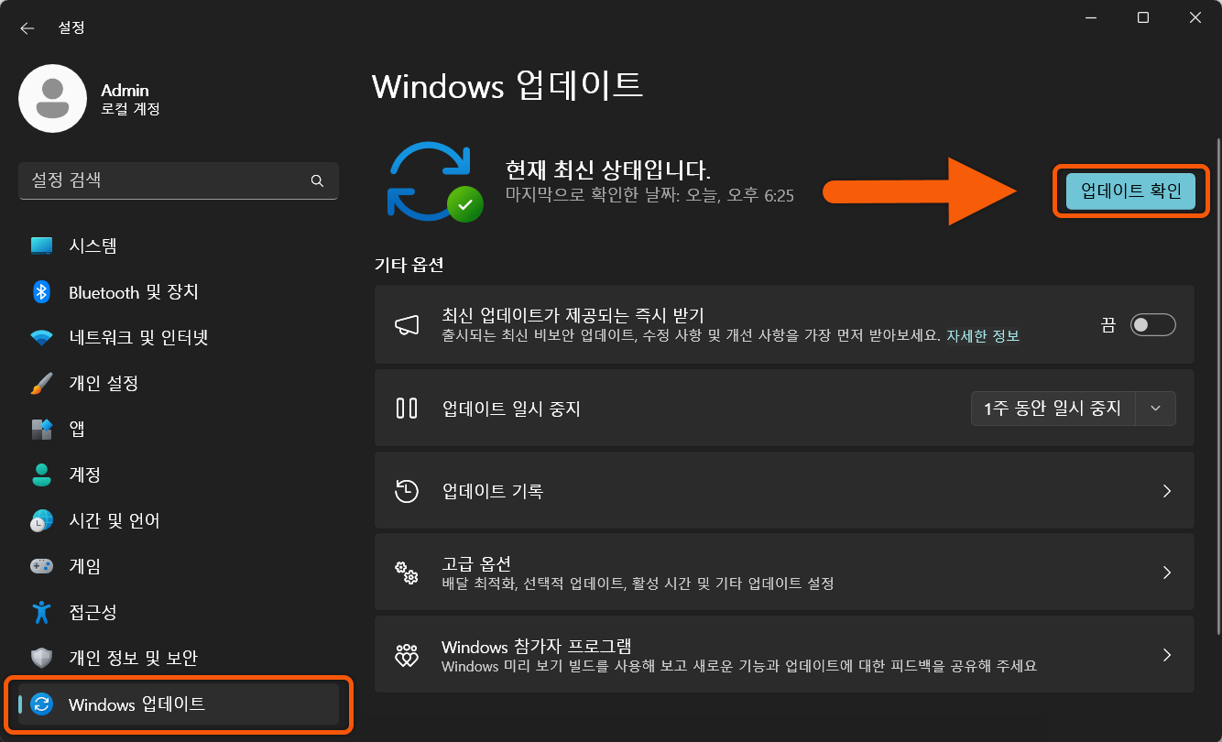Click the Windows 업데이트 sync icon in the sidebar
This screenshot has width=1222, height=742.
41,704
